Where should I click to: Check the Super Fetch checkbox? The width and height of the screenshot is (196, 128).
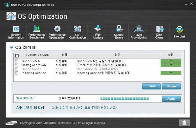pos(16,61)
